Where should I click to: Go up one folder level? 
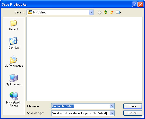(x=105, y=12)
